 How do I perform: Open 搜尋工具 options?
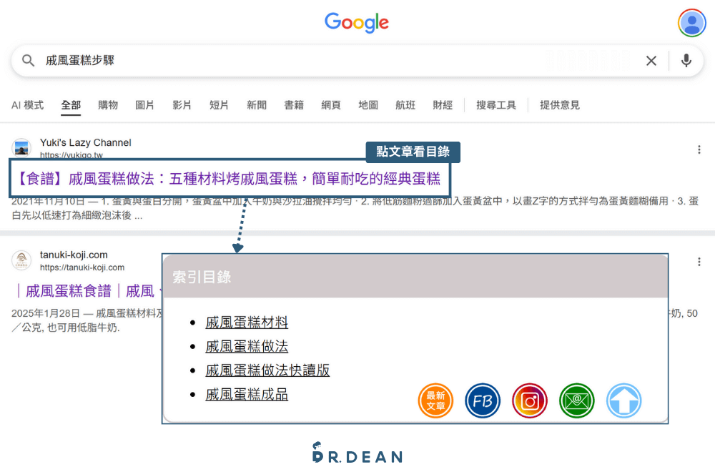tap(496, 105)
